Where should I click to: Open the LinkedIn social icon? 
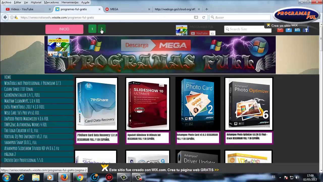click(x=297, y=30)
